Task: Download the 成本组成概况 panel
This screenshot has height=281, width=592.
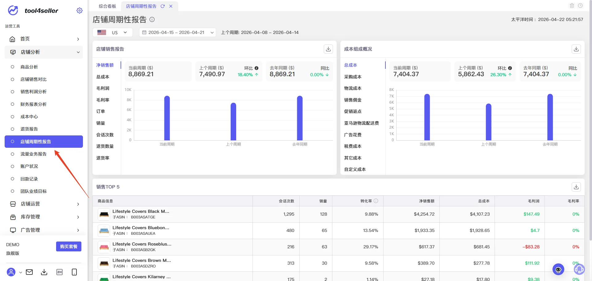Action: pyautogui.click(x=576, y=49)
